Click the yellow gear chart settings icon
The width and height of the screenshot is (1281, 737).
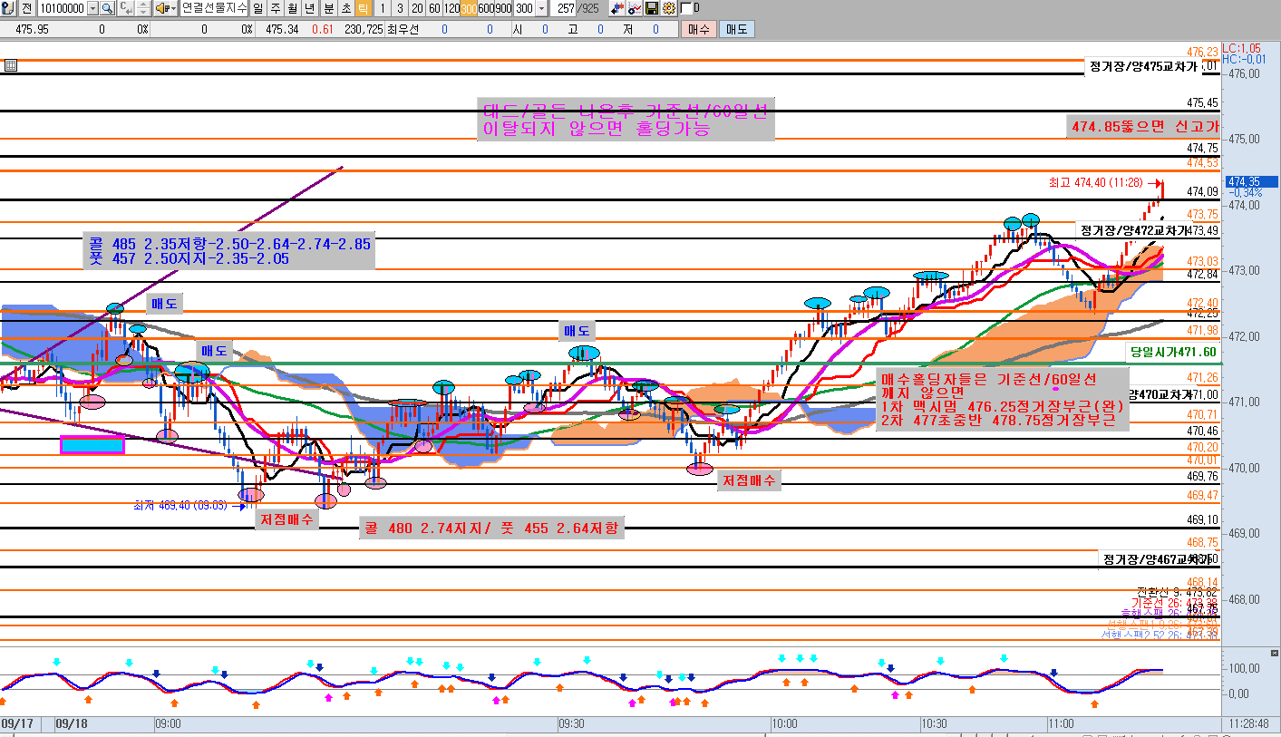click(668, 8)
